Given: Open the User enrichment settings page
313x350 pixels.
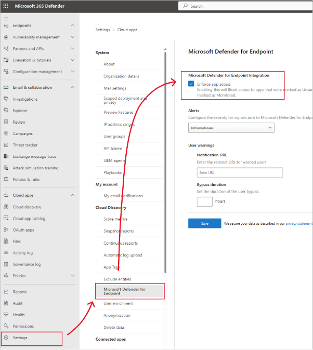Looking at the screenshot, I should point(118,303).
